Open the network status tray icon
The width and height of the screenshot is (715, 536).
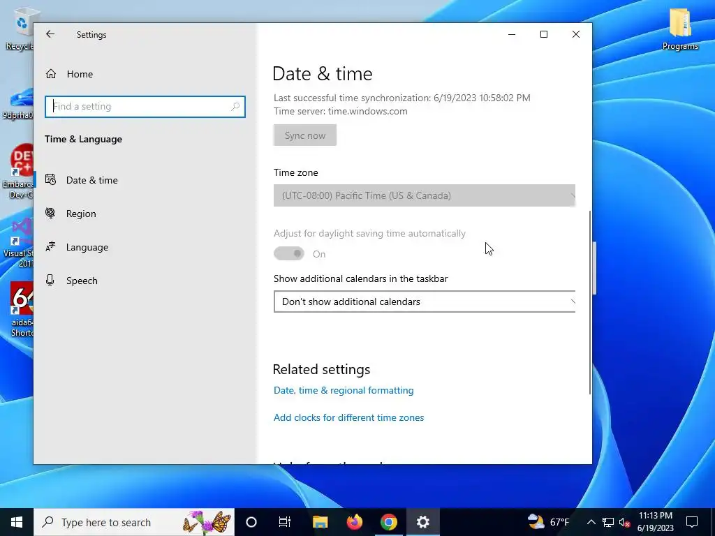click(608, 522)
